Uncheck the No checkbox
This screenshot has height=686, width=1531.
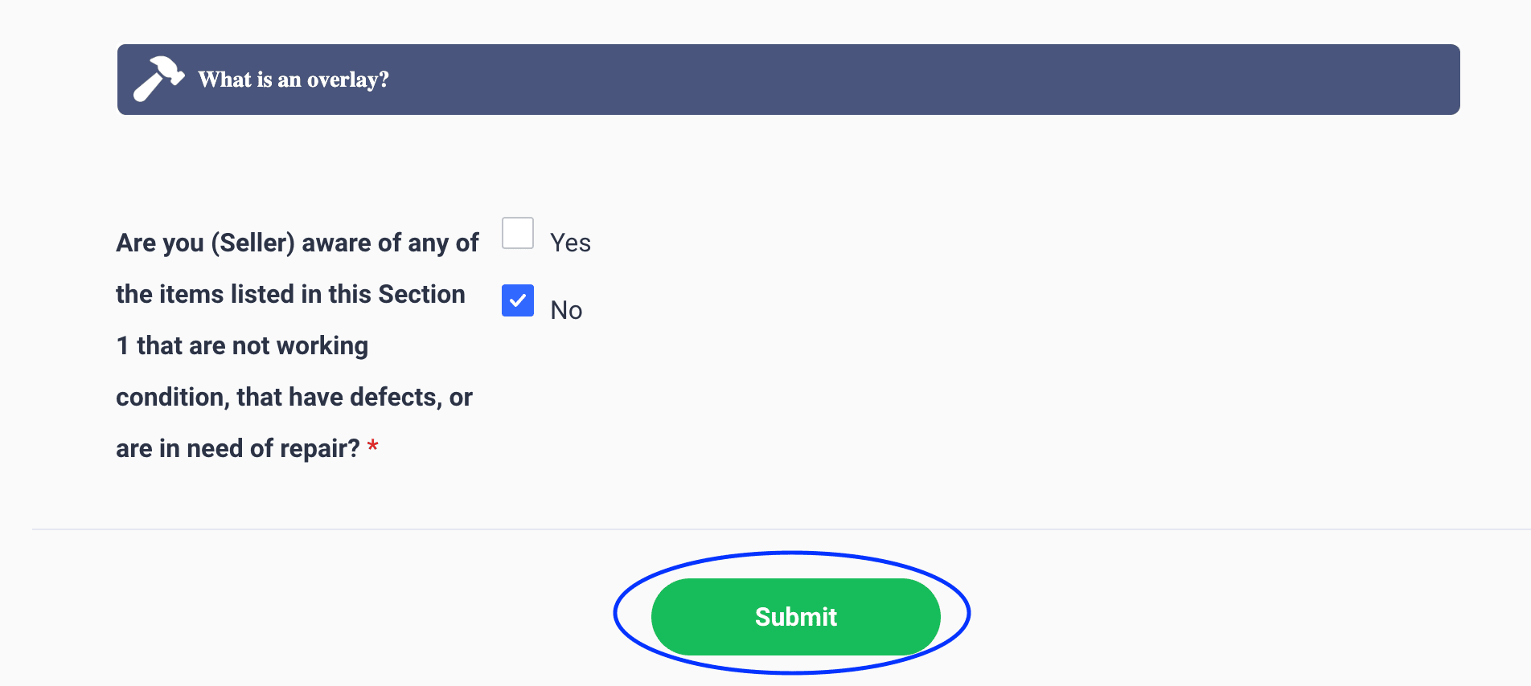point(518,300)
